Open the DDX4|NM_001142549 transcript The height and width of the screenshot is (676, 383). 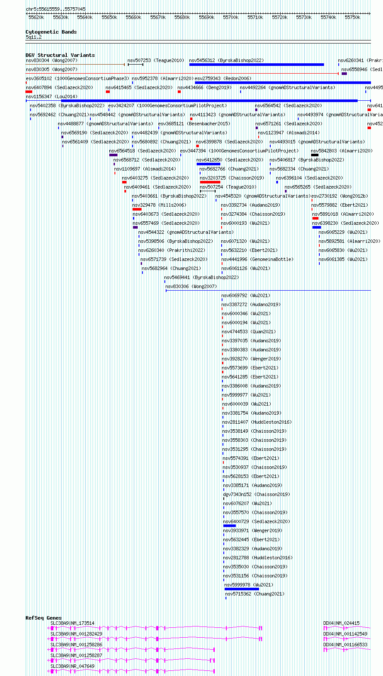[x=346, y=634]
